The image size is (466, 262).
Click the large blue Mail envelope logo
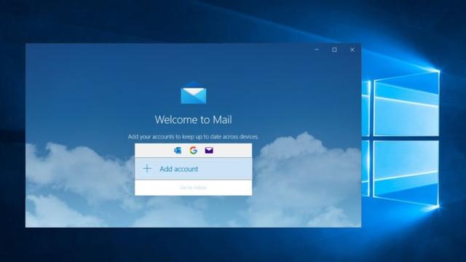click(194, 92)
